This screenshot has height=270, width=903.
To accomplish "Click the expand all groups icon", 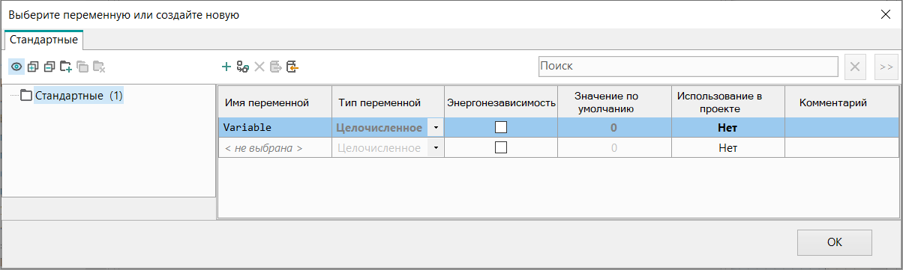I will tap(32, 67).
